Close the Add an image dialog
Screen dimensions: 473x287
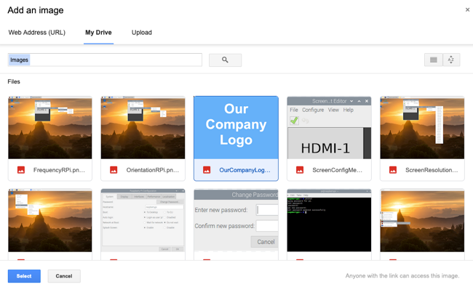[467, 9]
